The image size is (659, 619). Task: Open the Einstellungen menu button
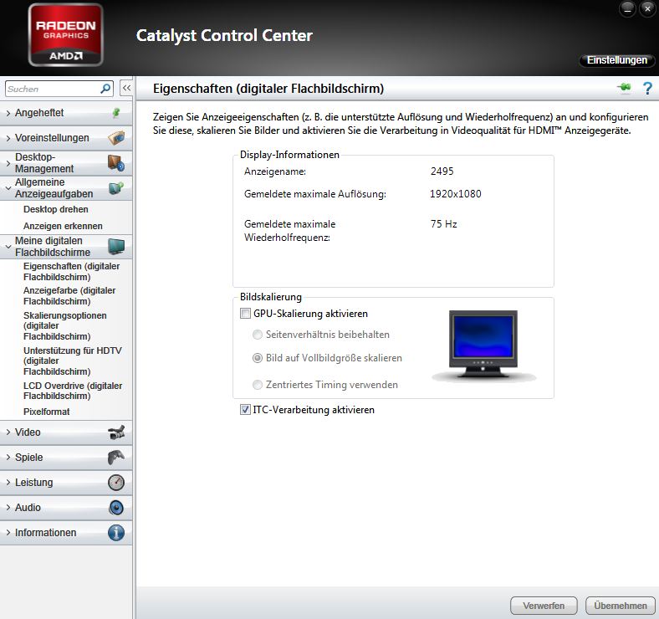[x=616, y=60]
